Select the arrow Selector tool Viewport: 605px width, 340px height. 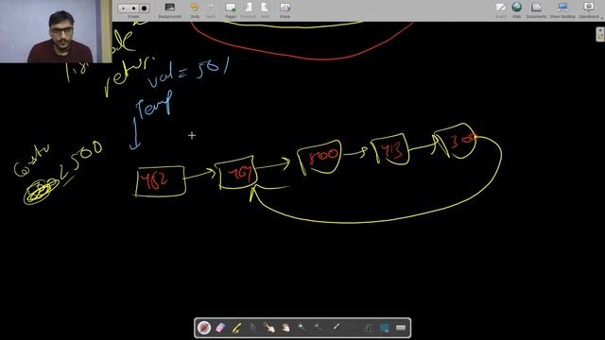tap(253, 328)
